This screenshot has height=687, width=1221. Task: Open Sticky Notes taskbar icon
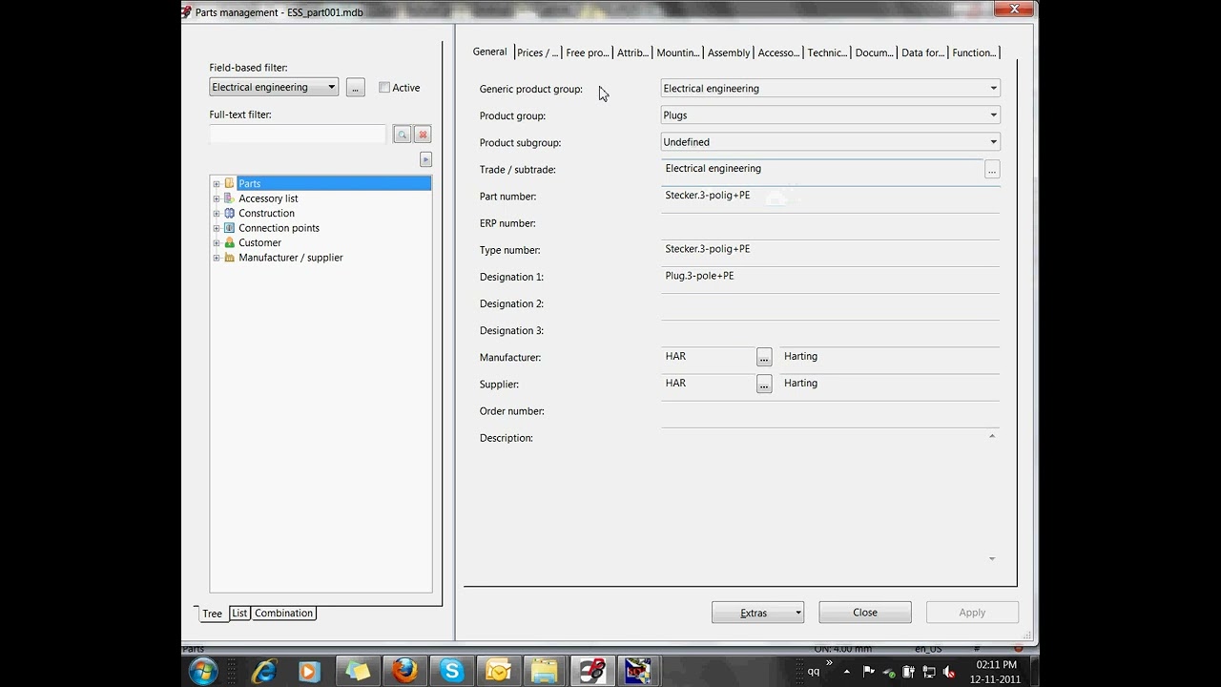tap(358, 671)
